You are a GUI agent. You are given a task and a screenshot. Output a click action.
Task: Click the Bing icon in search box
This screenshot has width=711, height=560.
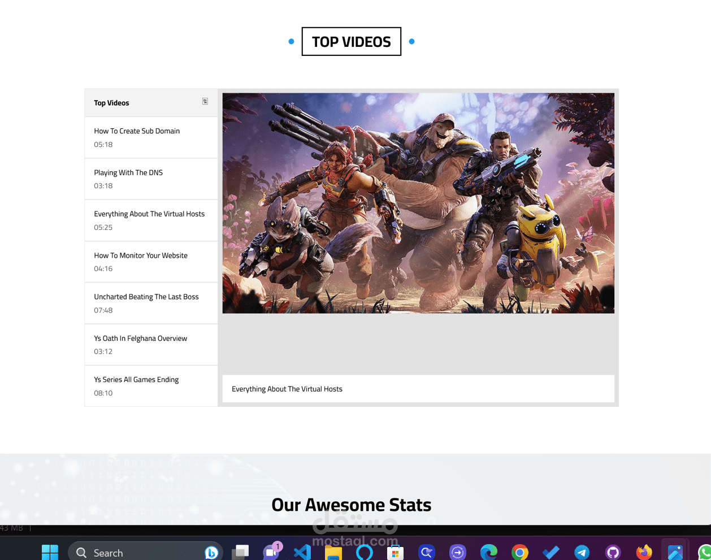click(x=211, y=552)
